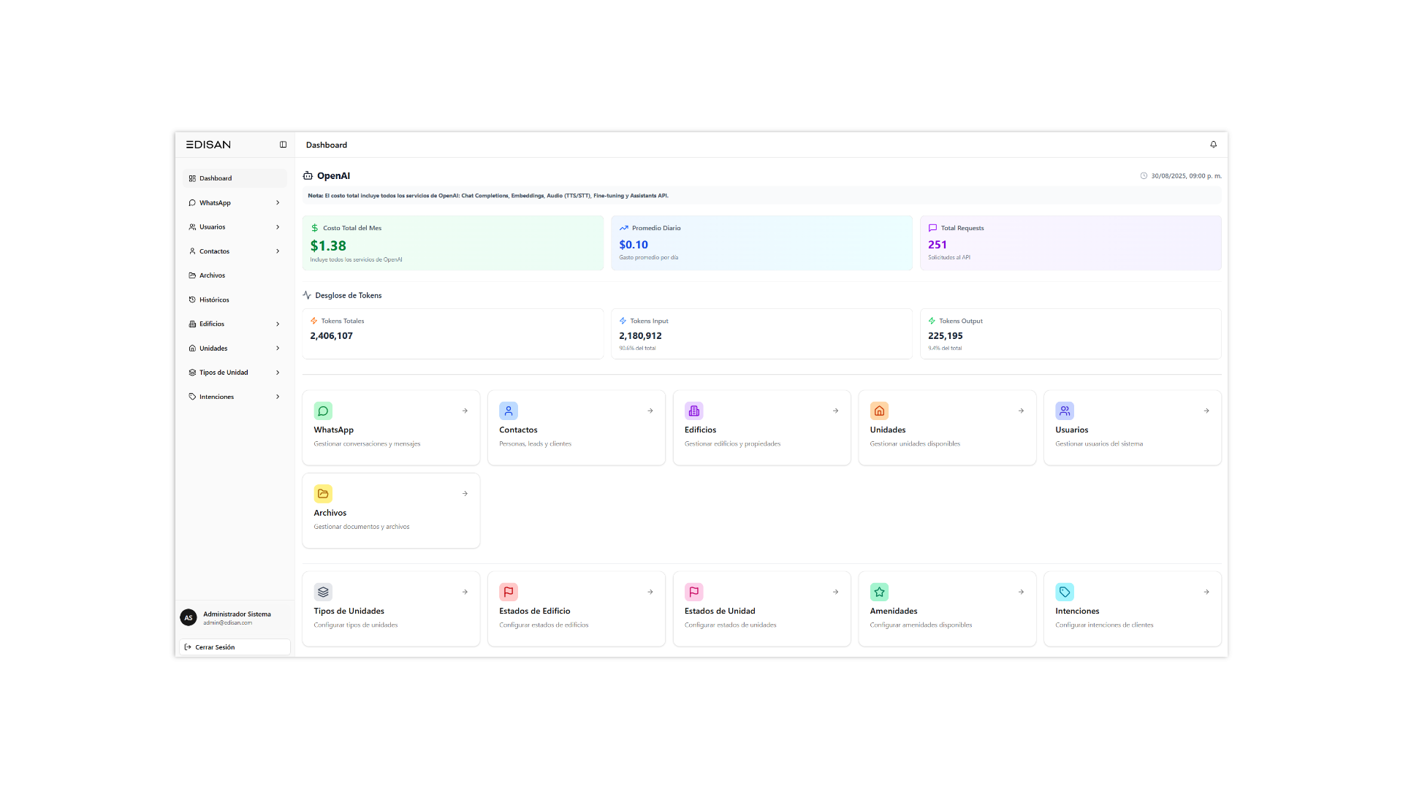Click the Administrador Sistema avatar
The image size is (1403, 789).
point(189,617)
